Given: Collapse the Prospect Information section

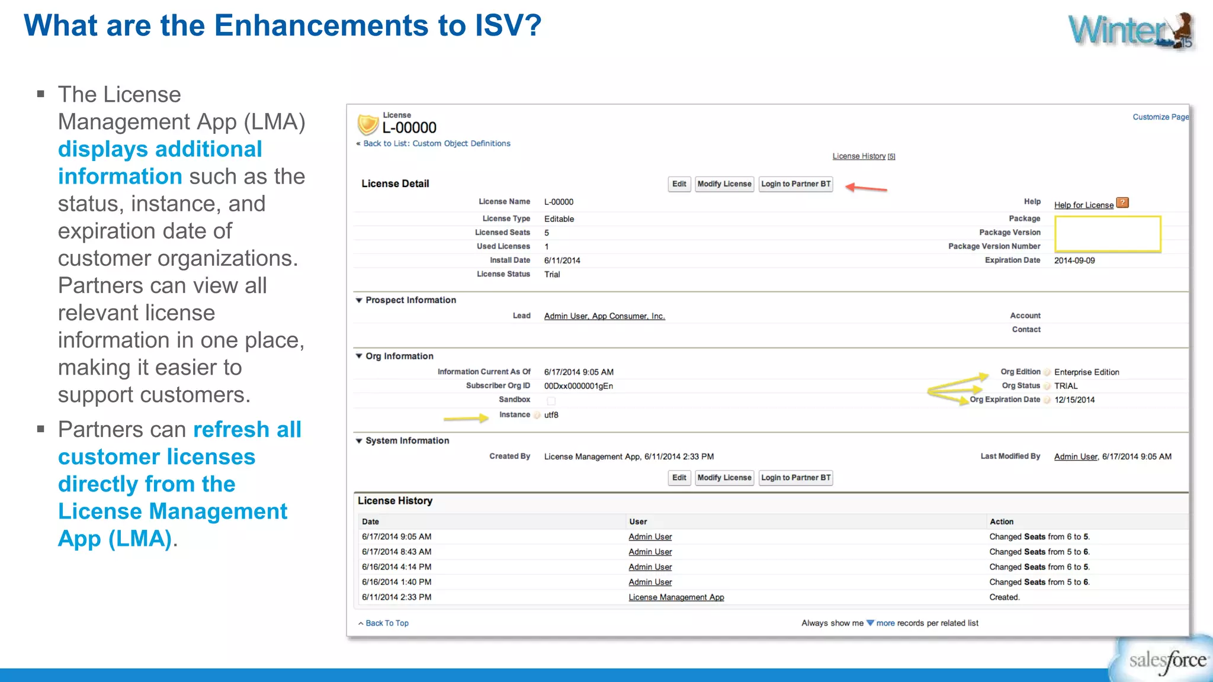Looking at the screenshot, I should [359, 300].
